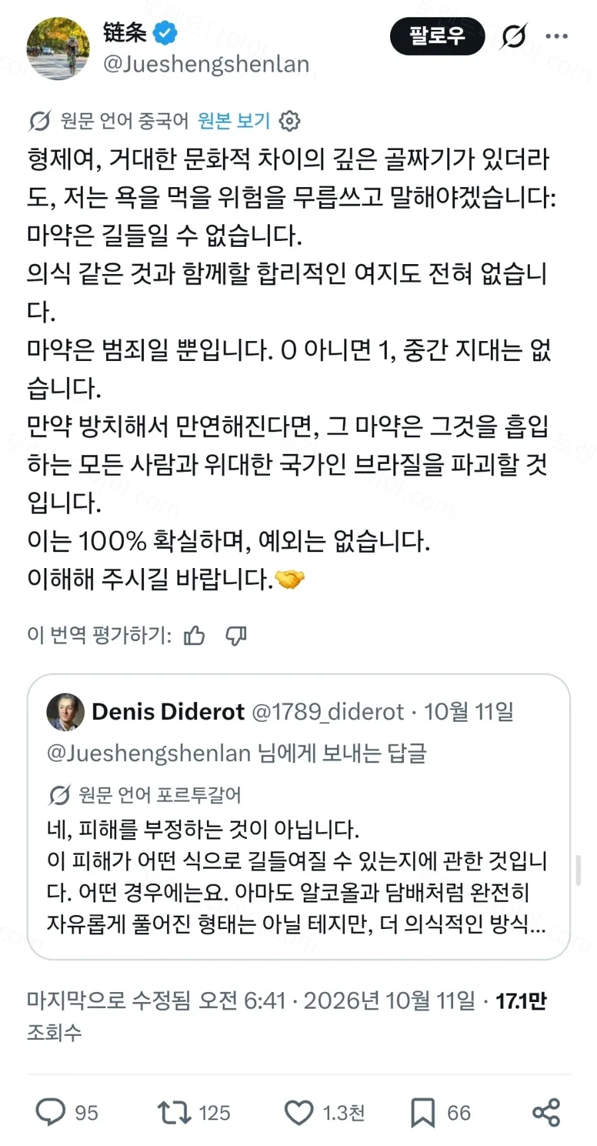Screen dimensions: 597x1146
Task: Show original text via 원본 보기
Action: (x=234, y=121)
